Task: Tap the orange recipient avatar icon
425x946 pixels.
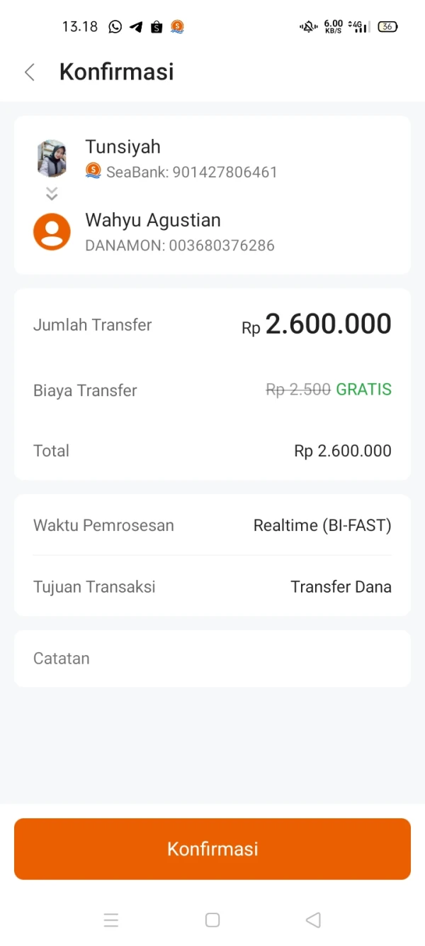Action: coord(52,232)
